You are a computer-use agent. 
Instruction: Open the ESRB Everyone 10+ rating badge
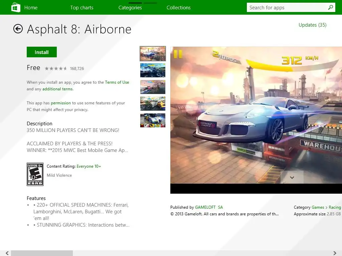tap(35, 174)
